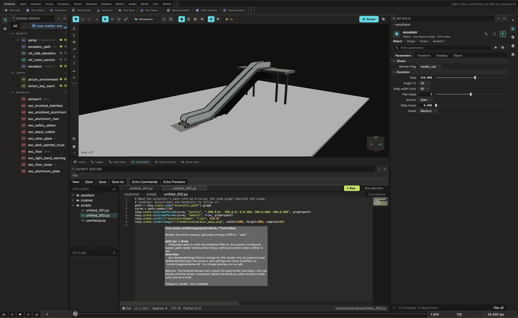Open the Procedural shelf tab
Viewport: 518px width, 318px height.
click(x=63, y=4)
